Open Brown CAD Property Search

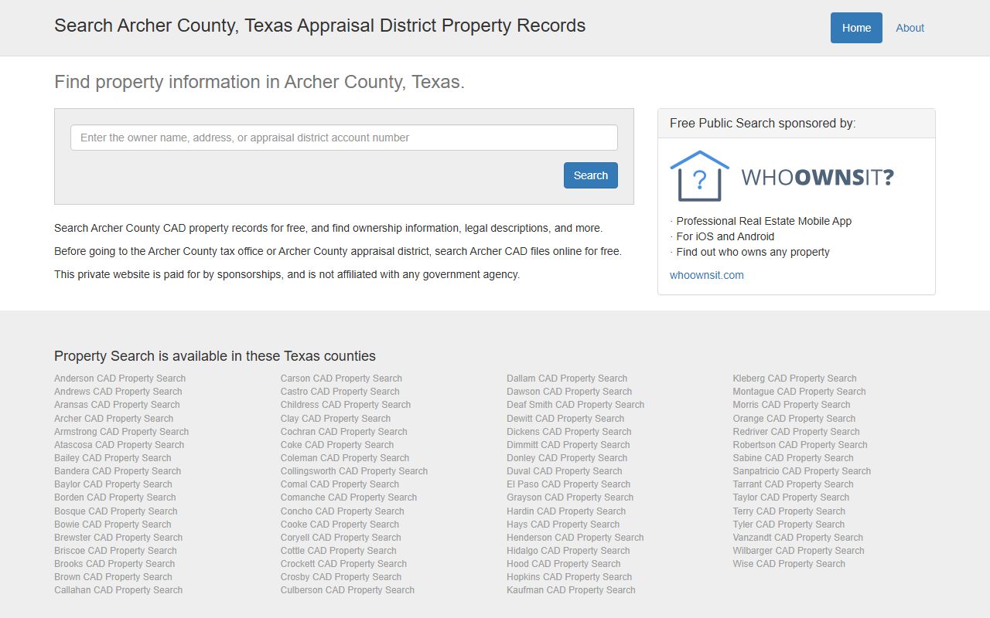[113, 577]
